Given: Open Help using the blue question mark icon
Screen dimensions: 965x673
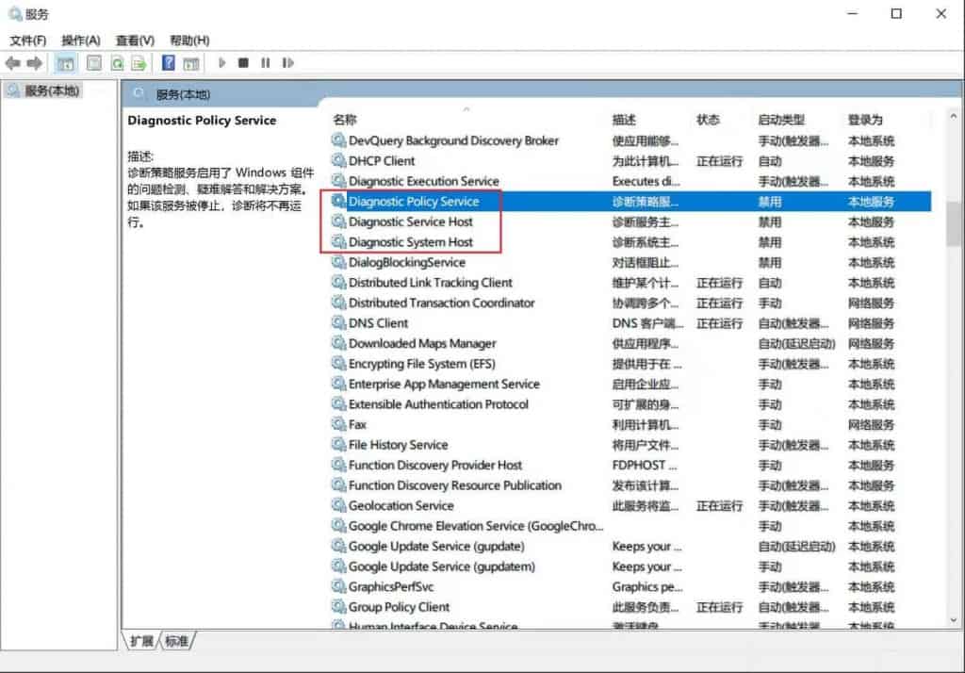Looking at the screenshot, I should (168, 62).
